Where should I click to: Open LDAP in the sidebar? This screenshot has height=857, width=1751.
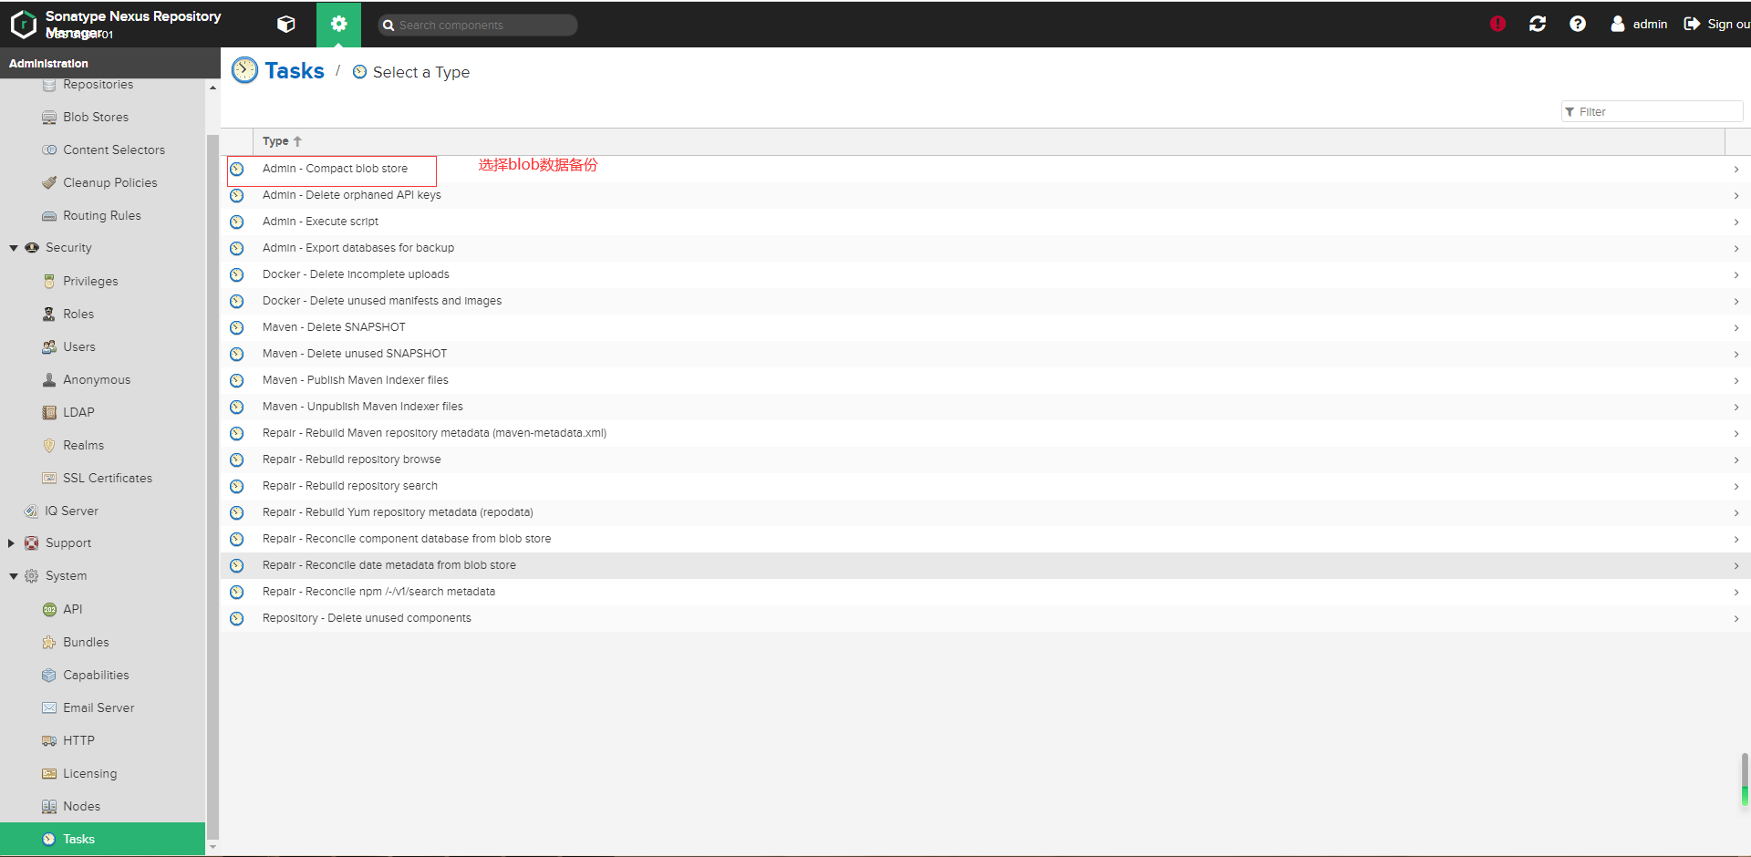(78, 412)
